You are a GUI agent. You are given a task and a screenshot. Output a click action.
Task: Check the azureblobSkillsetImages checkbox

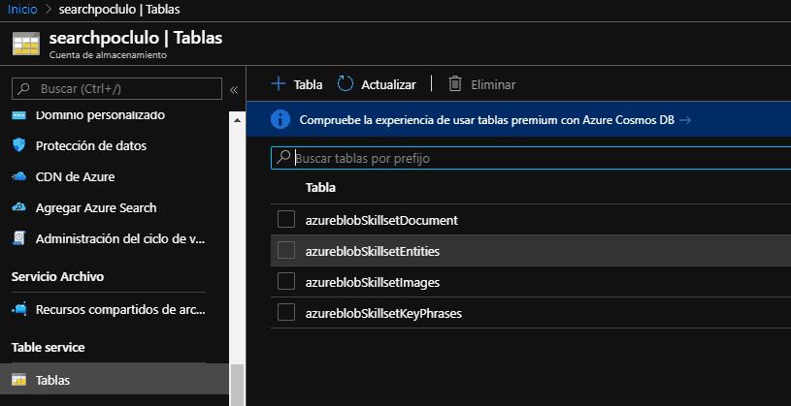point(286,282)
